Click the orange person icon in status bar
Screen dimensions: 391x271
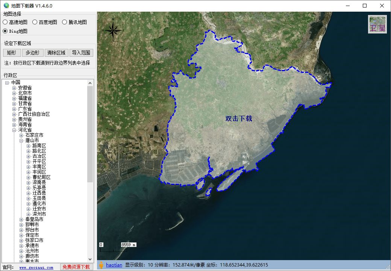(x=101, y=265)
